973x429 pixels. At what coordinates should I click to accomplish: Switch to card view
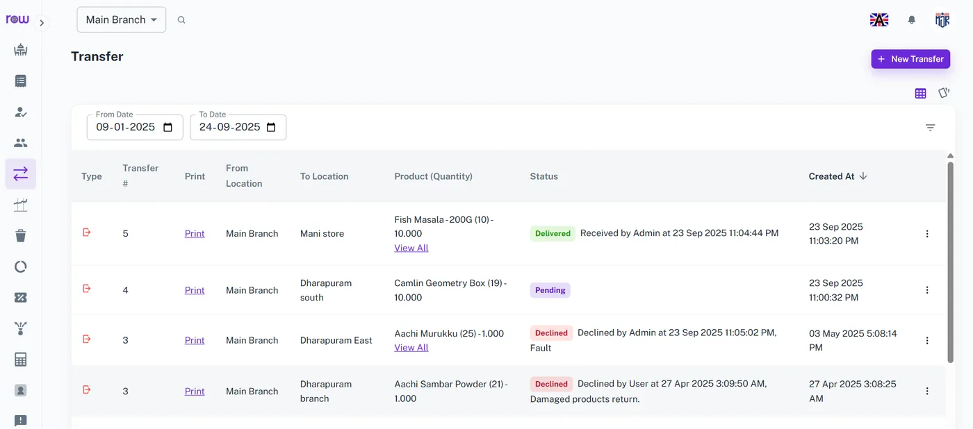(944, 92)
